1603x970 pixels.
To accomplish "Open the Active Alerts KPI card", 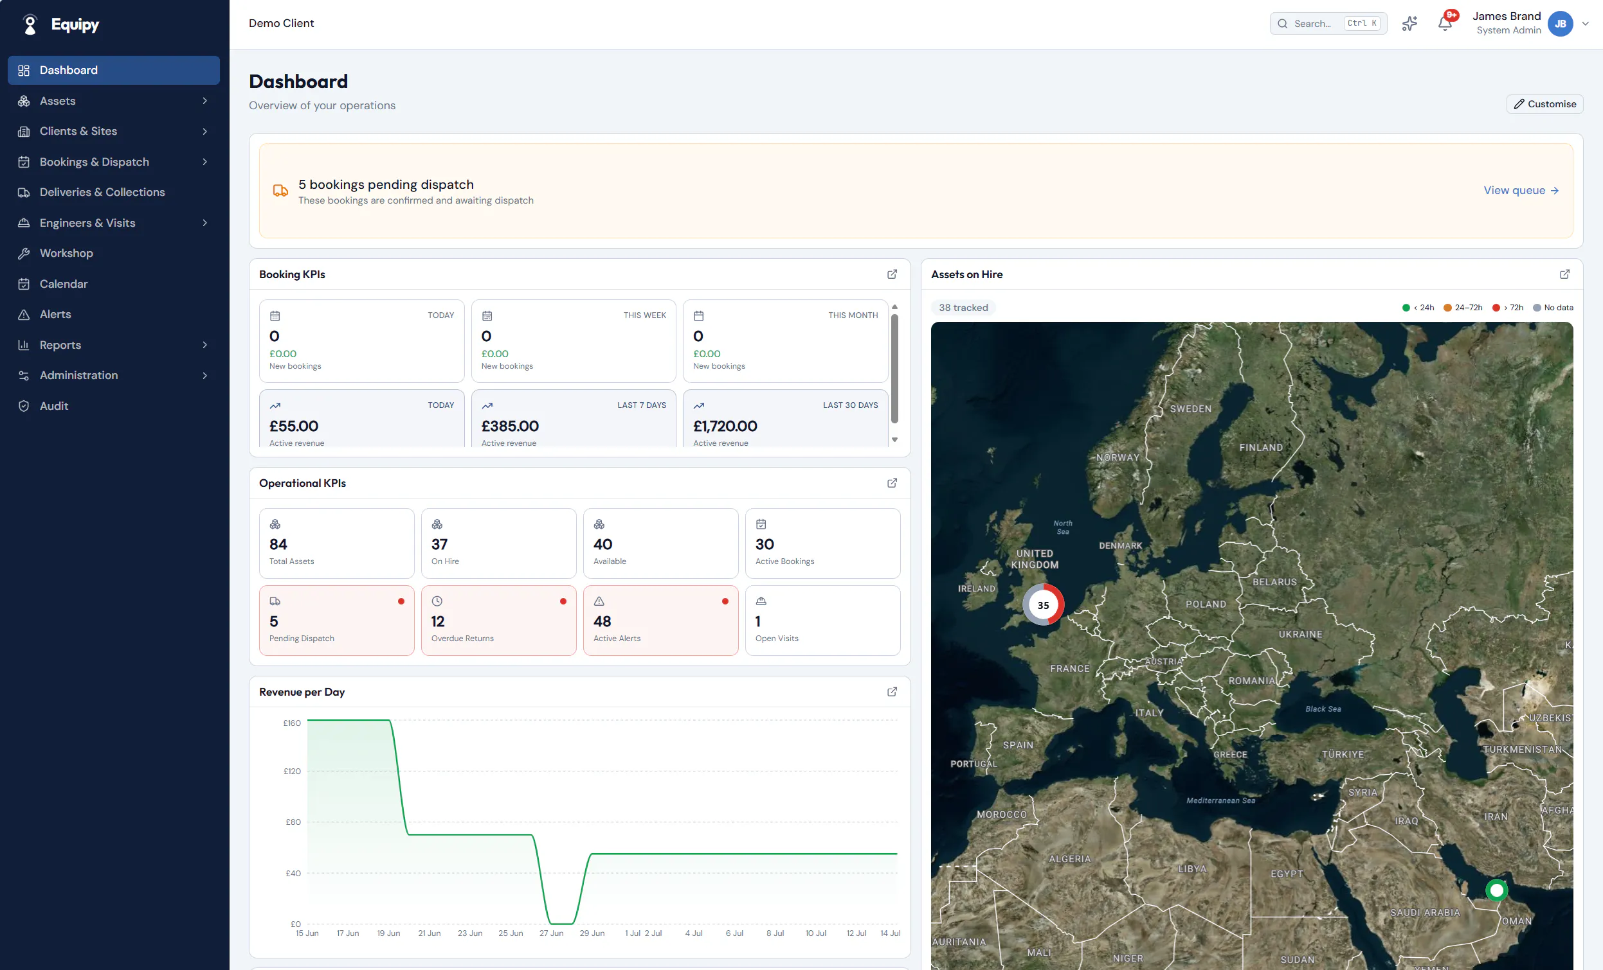I will click(x=660, y=621).
